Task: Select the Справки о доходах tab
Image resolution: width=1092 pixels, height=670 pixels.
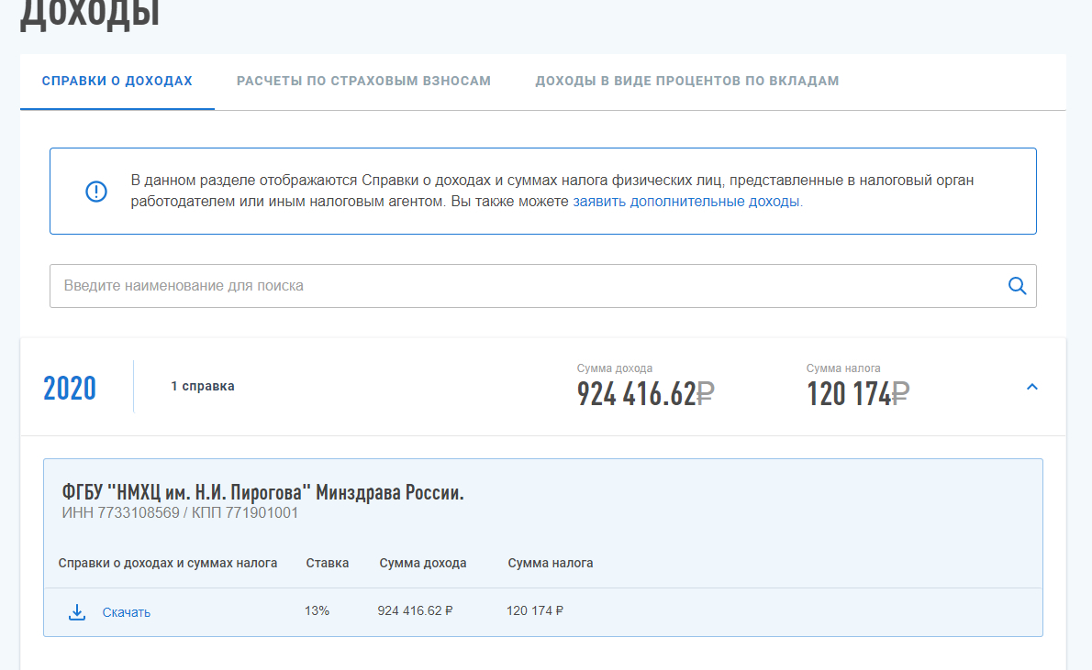Action: tap(117, 81)
